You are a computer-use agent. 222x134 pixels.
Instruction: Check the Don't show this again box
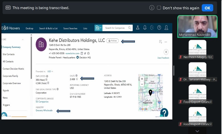click(159, 8)
